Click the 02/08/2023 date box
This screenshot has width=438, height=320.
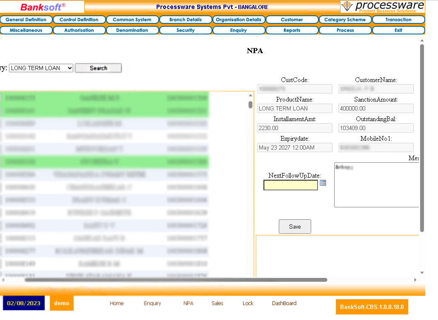click(24, 303)
